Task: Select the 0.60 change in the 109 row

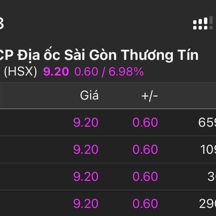Action: click(x=145, y=149)
